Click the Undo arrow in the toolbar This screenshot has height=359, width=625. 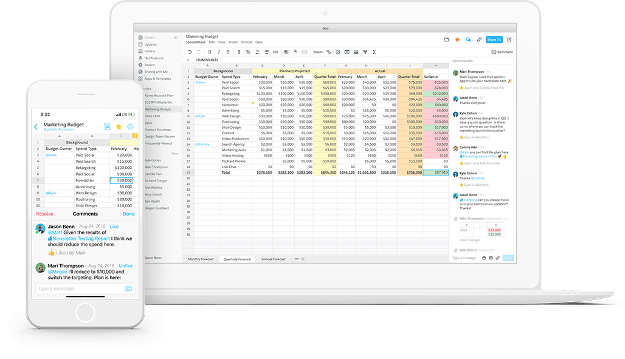coord(190,52)
